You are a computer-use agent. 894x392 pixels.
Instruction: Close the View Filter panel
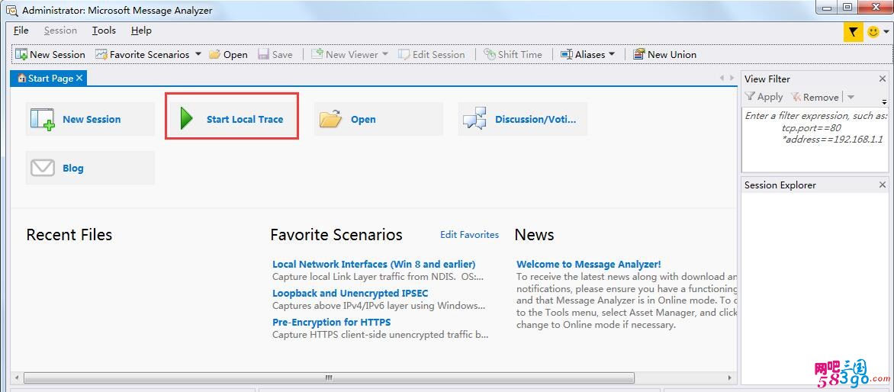click(x=882, y=79)
